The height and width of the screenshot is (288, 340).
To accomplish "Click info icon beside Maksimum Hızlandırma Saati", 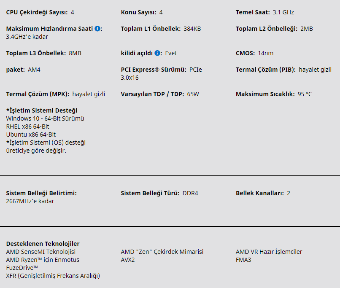I will pos(97,29).
